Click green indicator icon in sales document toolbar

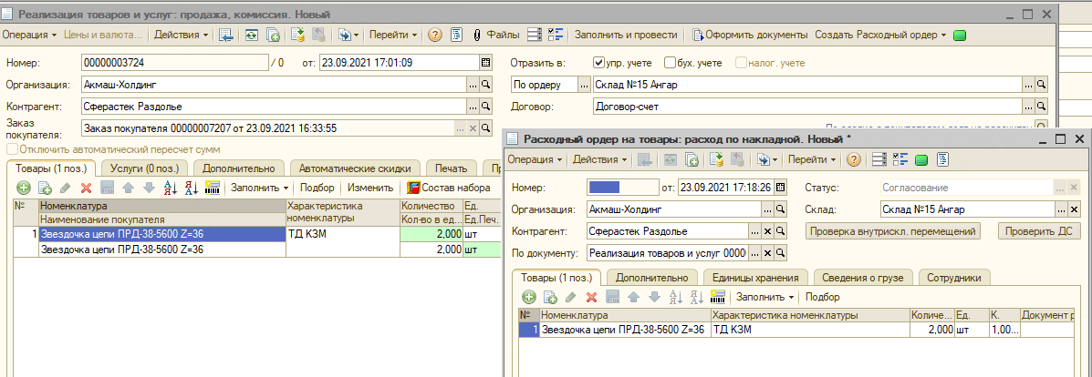pos(959,35)
